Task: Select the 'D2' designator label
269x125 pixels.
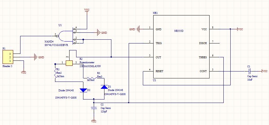Action: tap(89, 90)
